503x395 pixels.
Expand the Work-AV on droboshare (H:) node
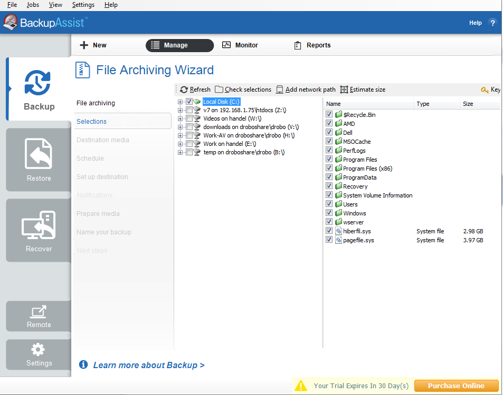[x=181, y=135]
